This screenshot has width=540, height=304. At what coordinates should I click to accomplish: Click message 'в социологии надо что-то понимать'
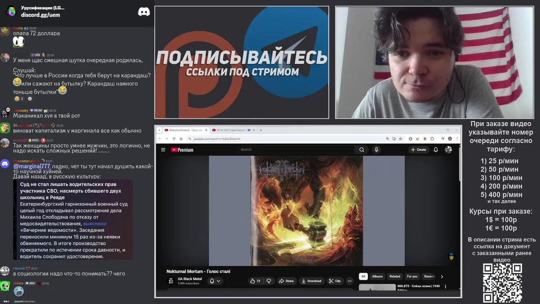(x=69, y=274)
